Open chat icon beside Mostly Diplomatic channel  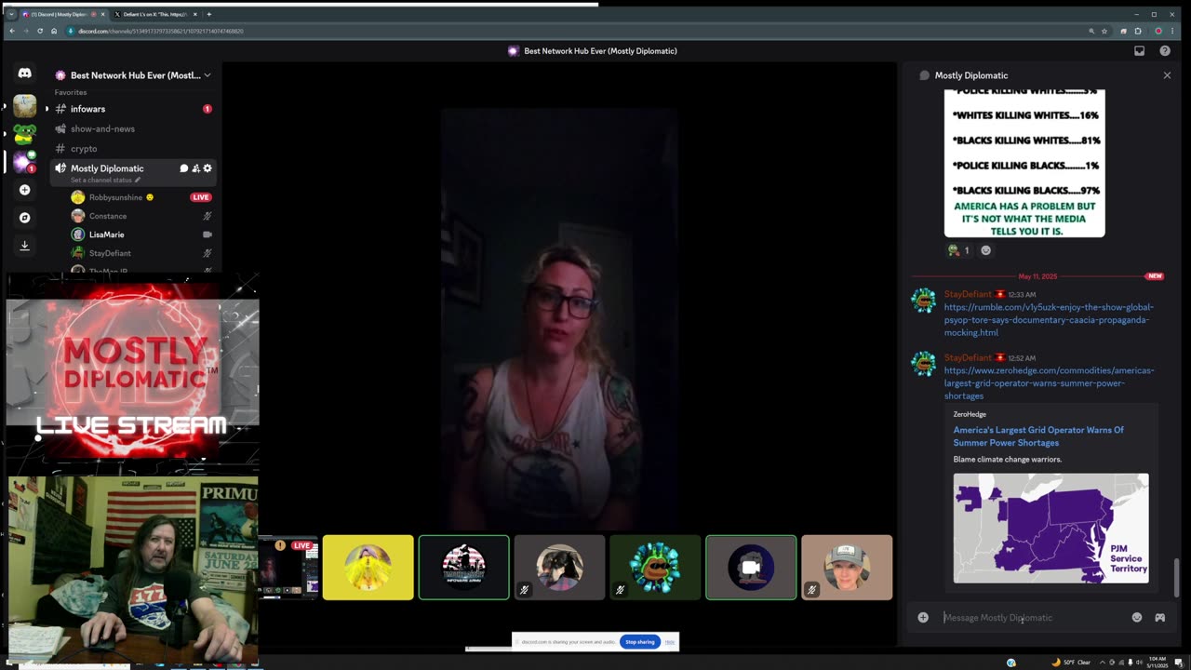[x=184, y=168]
